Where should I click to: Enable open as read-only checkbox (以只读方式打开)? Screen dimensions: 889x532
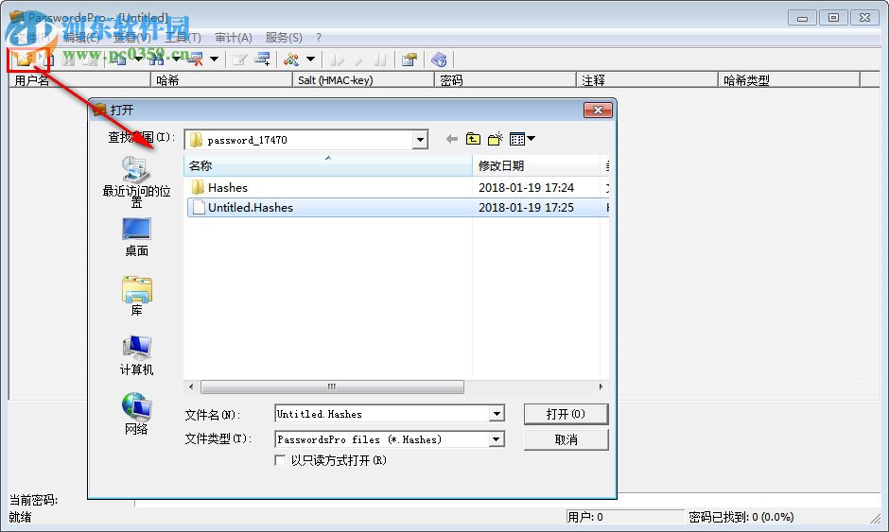click(x=280, y=460)
